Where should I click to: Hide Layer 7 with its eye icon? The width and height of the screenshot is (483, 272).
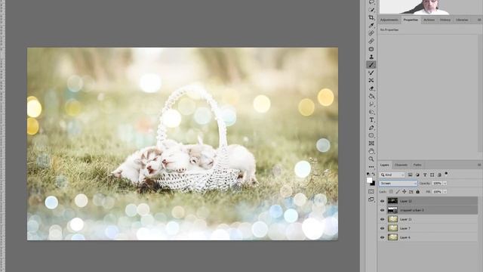point(383,228)
